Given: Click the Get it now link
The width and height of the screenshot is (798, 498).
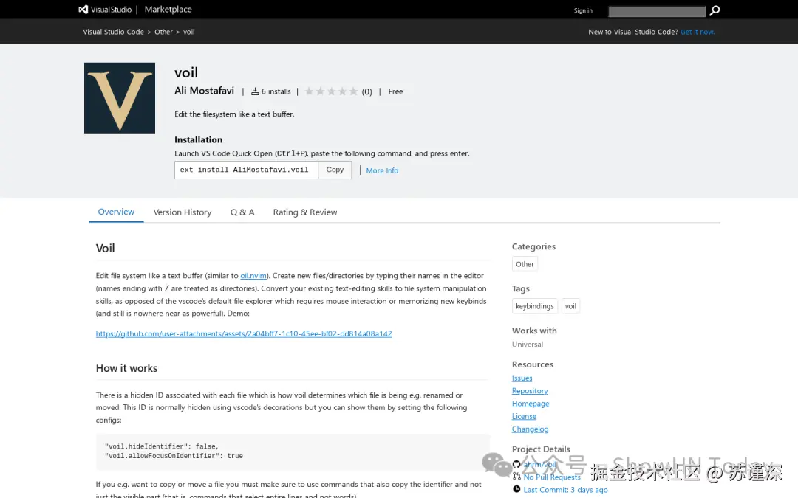Looking at the screenshot, I should click(698, 32).
